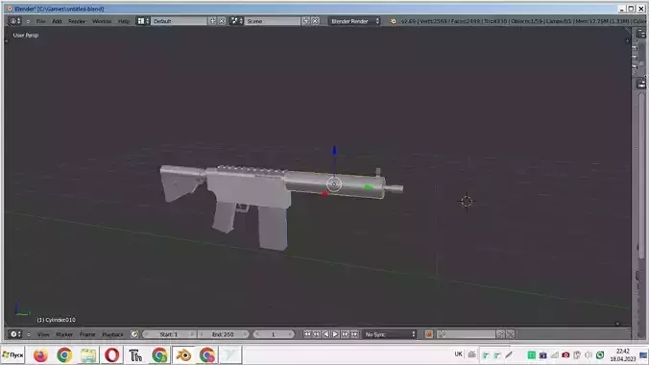This screenshot has width=649, height=365.
Task: Open Opera from the taskbar
Action: (111, 355)
